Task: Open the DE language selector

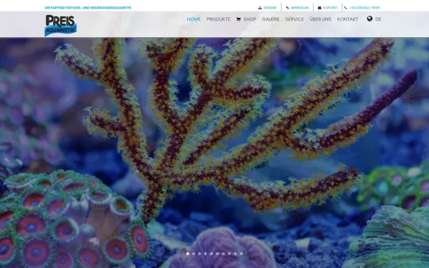Action: click(x=378, y=19)
